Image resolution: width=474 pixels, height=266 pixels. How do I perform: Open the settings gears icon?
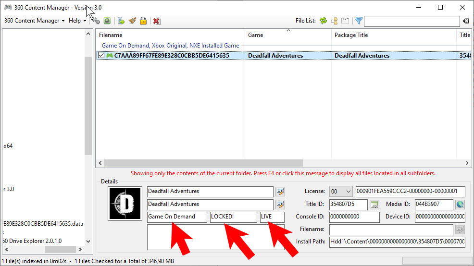click(x=96, y=21)
